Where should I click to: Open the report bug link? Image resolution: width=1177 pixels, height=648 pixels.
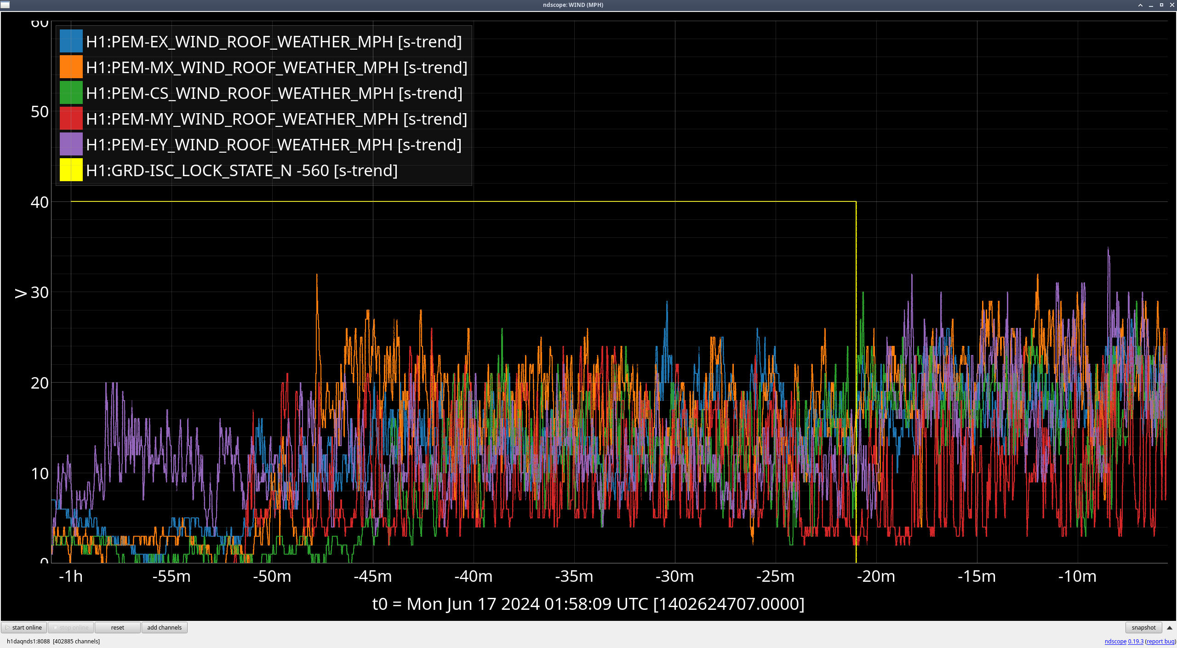(x=1160, y=641)
